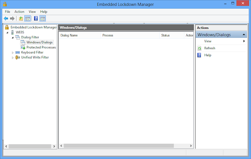Click the Up one level folder icon
251x159 pixels.
(x=21, y=18)
